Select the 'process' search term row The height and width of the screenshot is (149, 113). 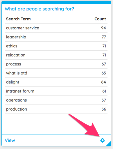(x=56, y=64)
